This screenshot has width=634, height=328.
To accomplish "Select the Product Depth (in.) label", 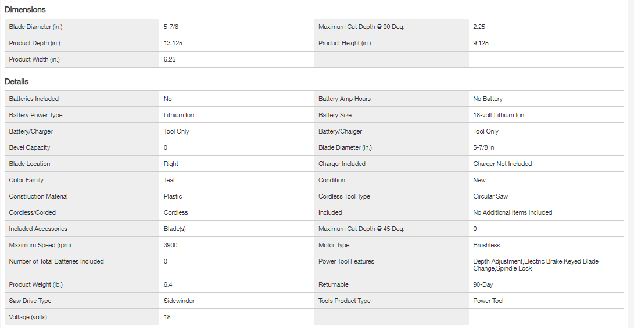I will (x=35, y=44).
